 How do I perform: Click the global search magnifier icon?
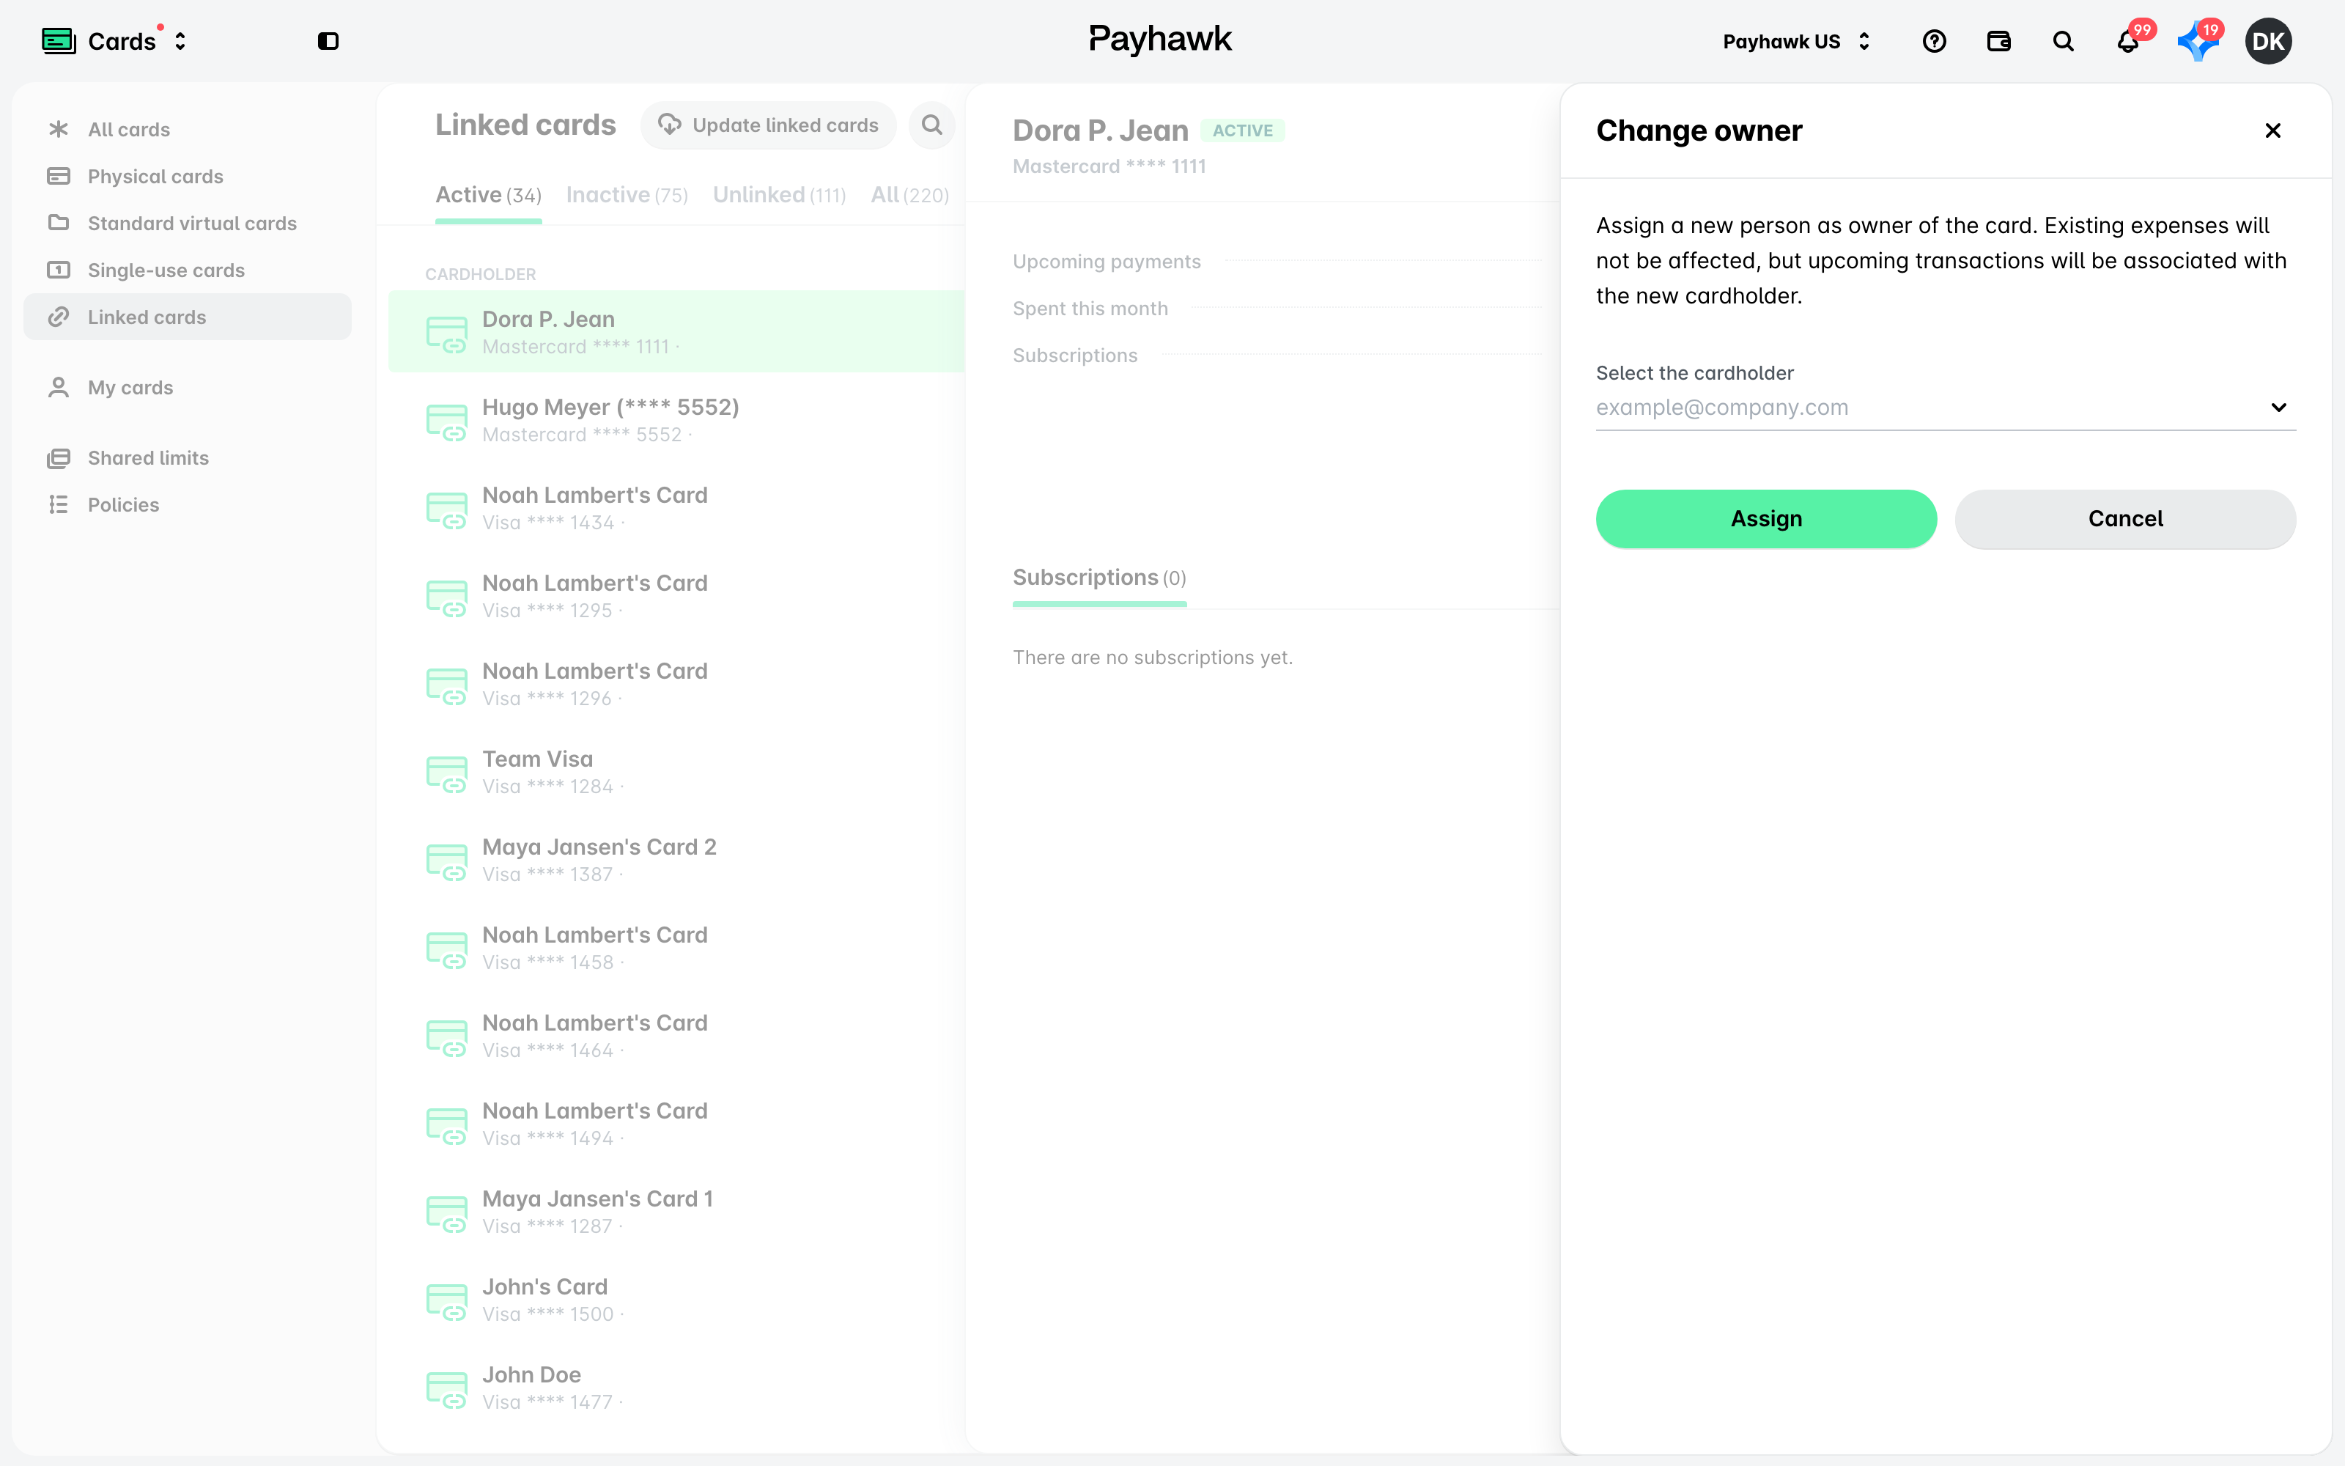pyautogui.click(x=2064, y=41)
